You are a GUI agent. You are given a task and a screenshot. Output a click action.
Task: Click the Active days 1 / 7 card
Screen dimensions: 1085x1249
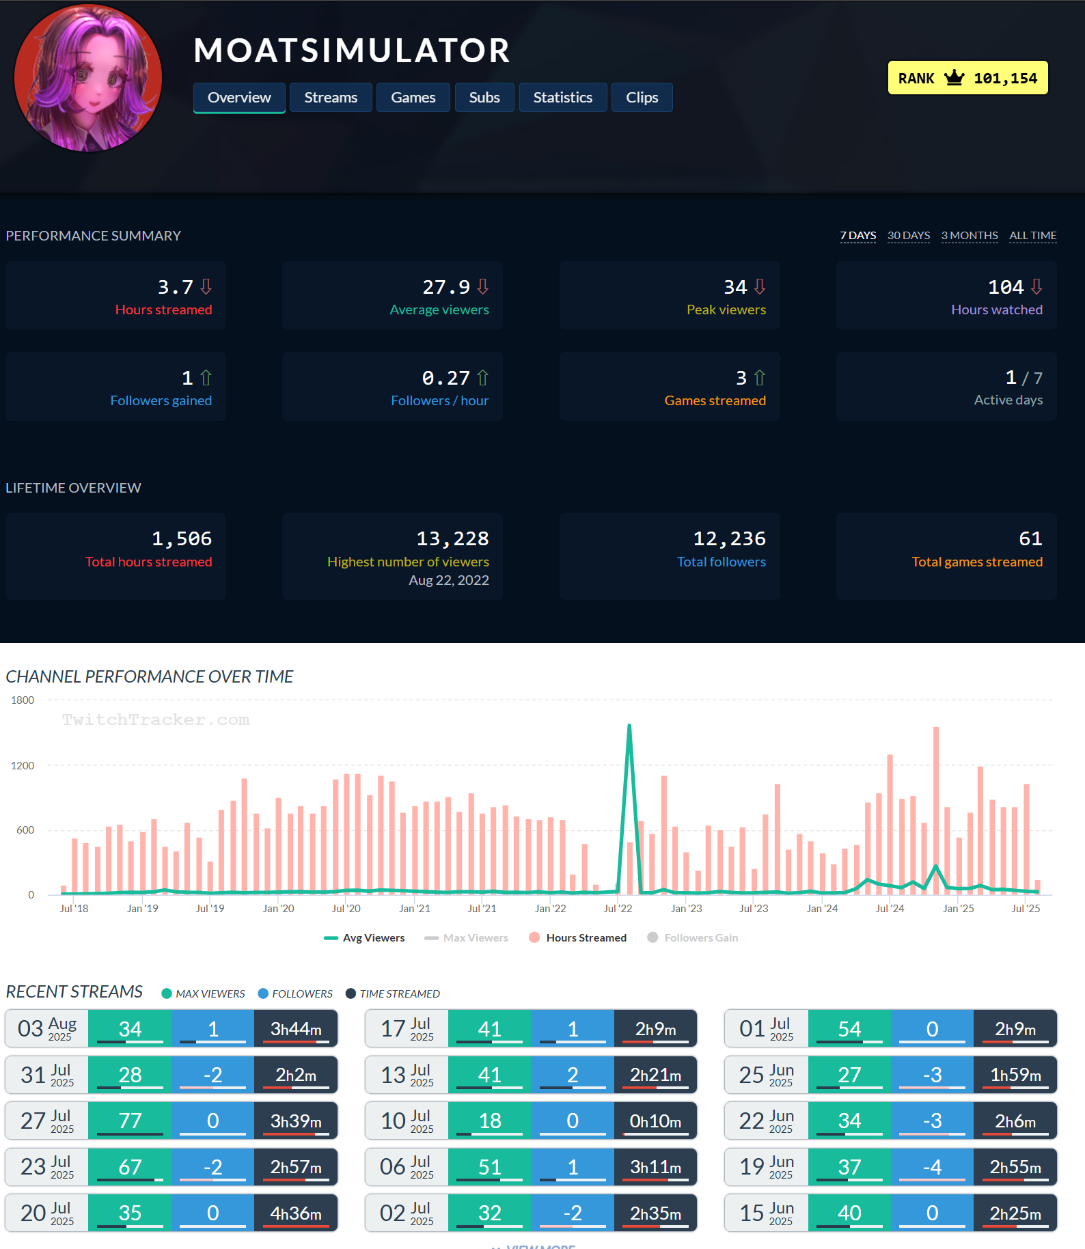[946, 386]
